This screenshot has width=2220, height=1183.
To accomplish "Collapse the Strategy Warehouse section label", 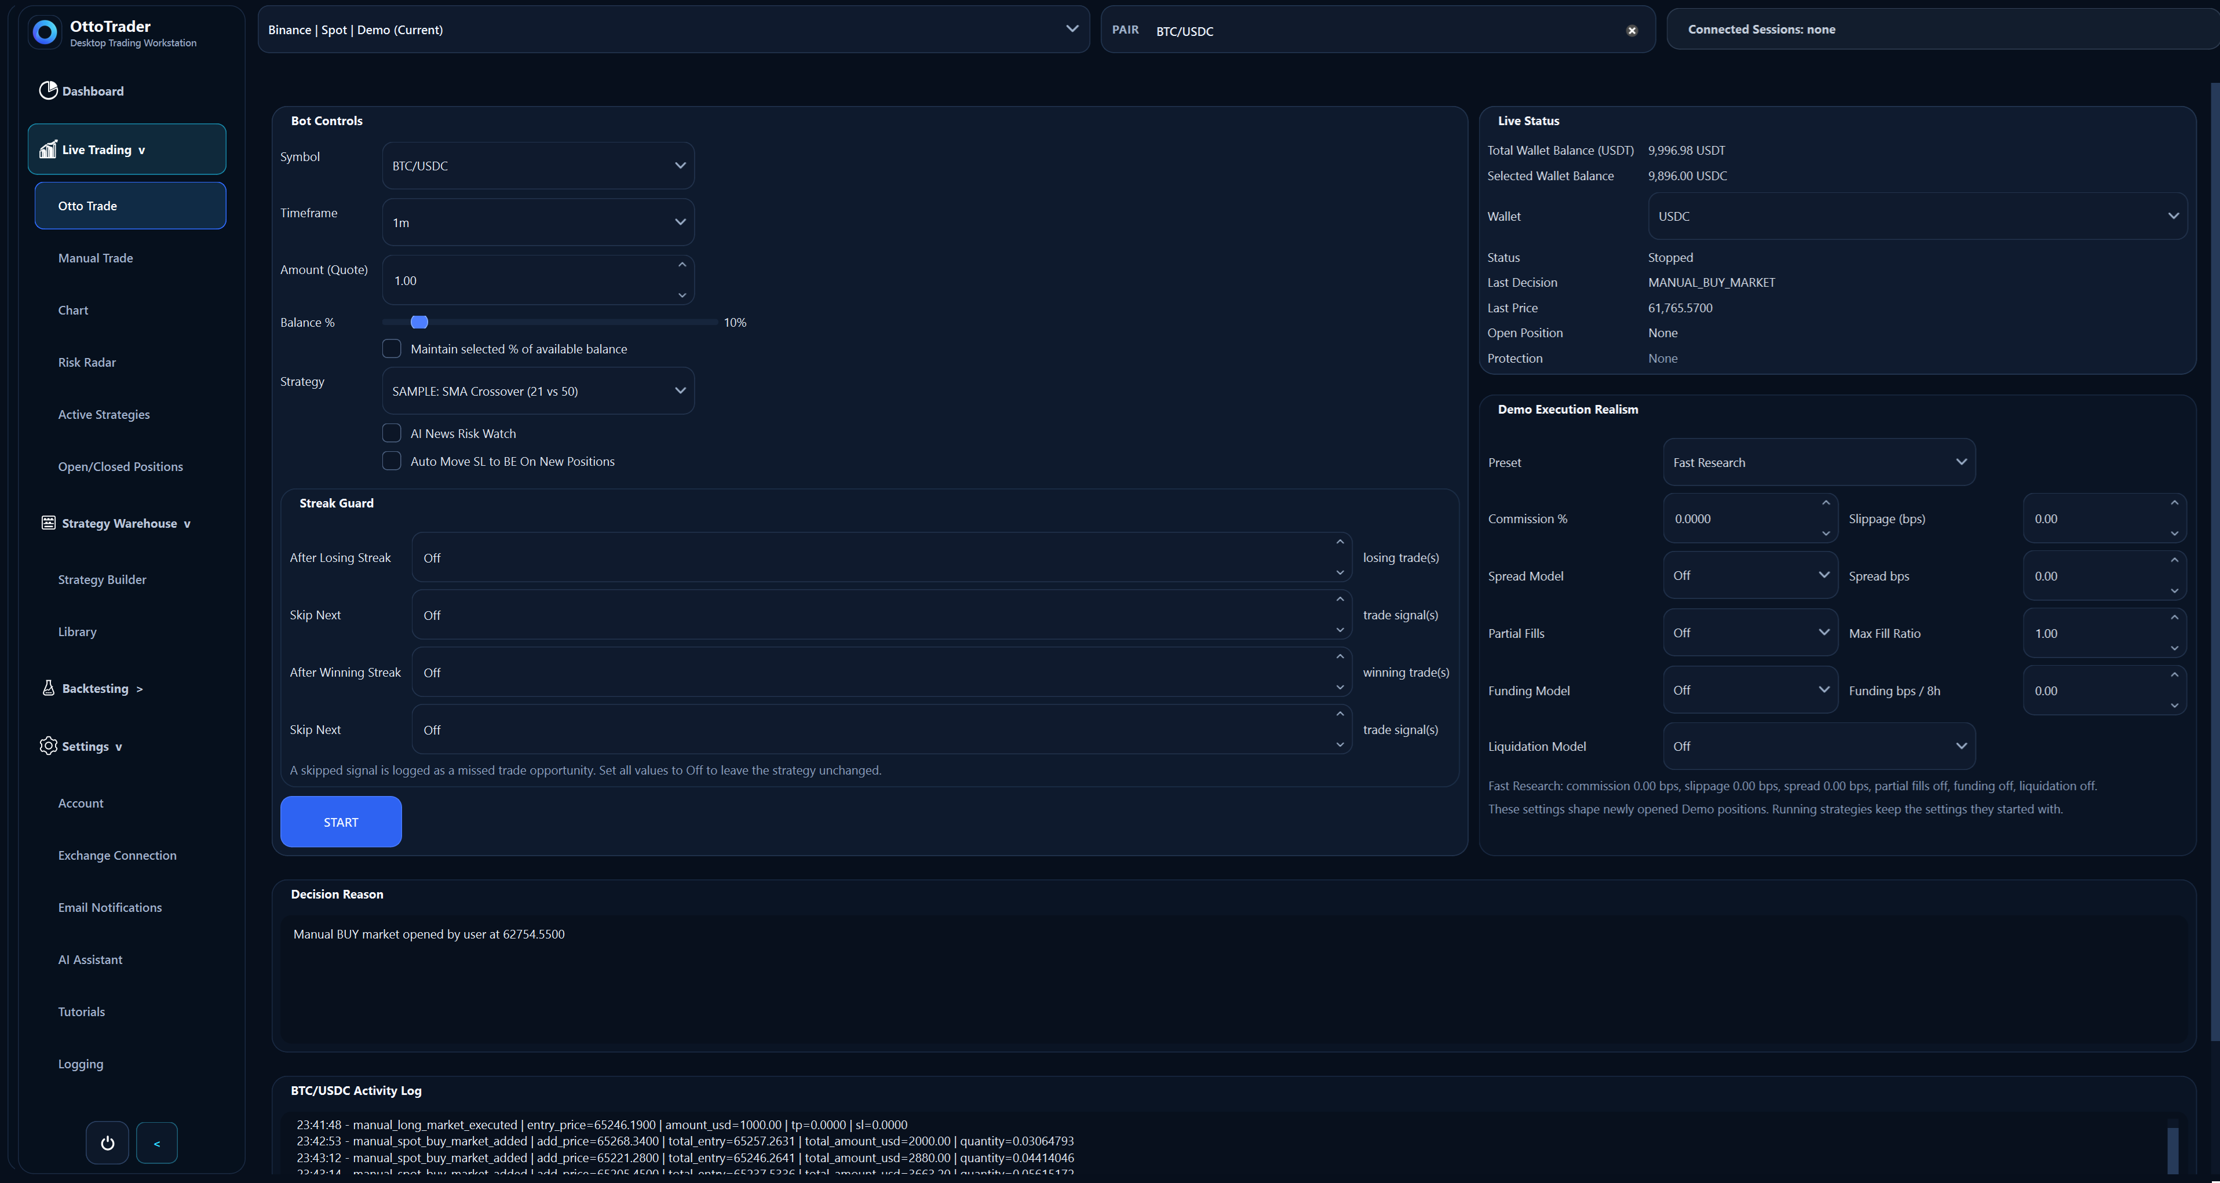I will click(x=126, y=523).
